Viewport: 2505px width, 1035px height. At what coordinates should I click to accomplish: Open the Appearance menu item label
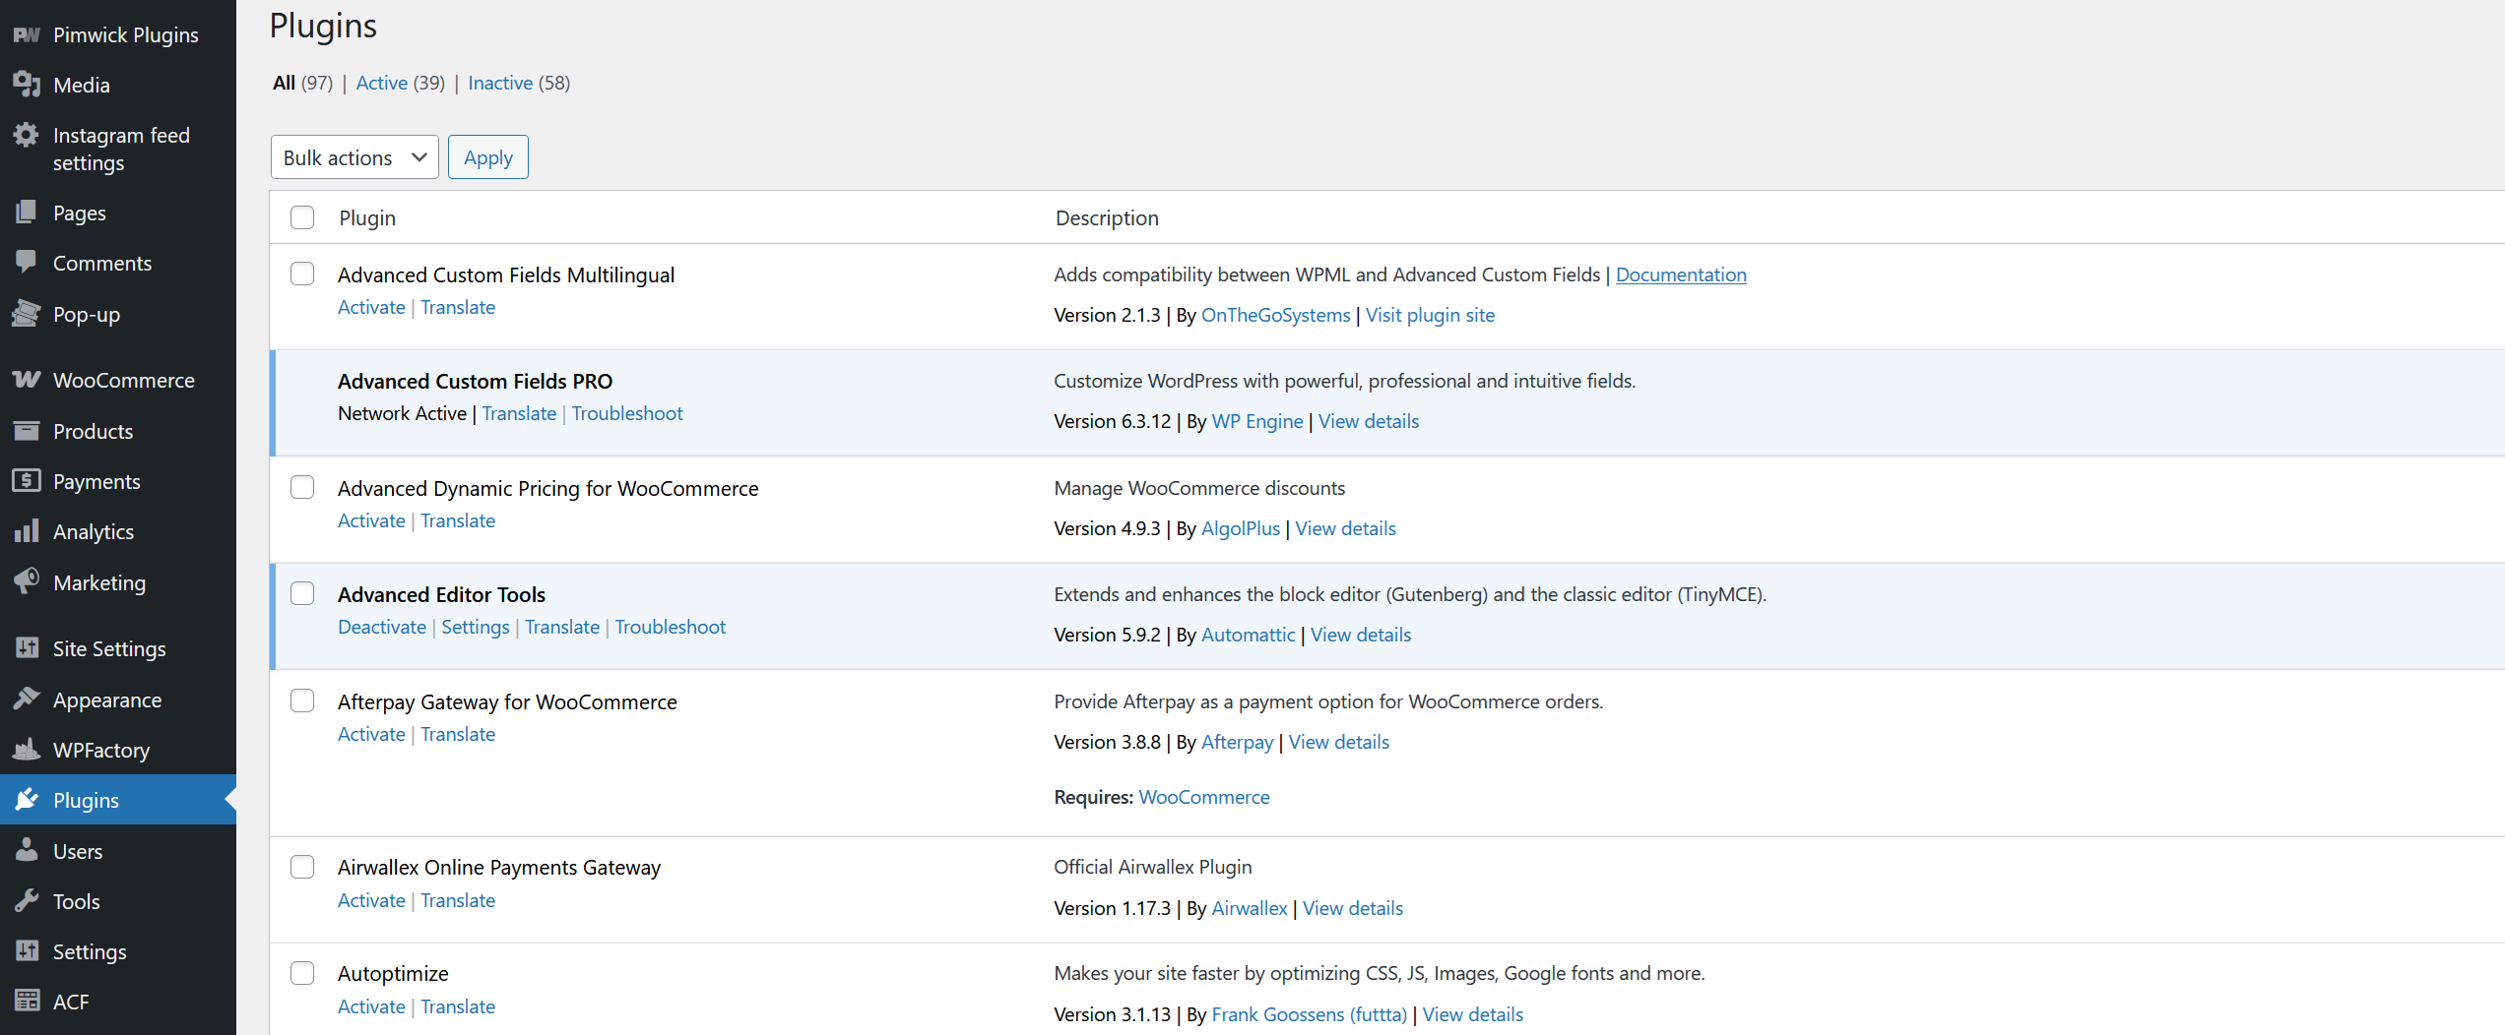107,700
